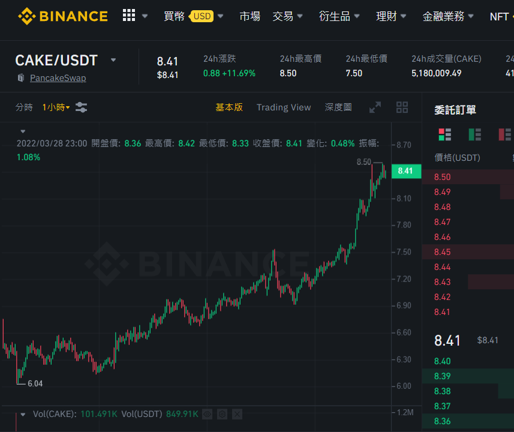Image resolution: width=514 pixels, height=432 pixels.
Task: Click the 價格(USDT) column header
Action: click(x=457, y=158)
